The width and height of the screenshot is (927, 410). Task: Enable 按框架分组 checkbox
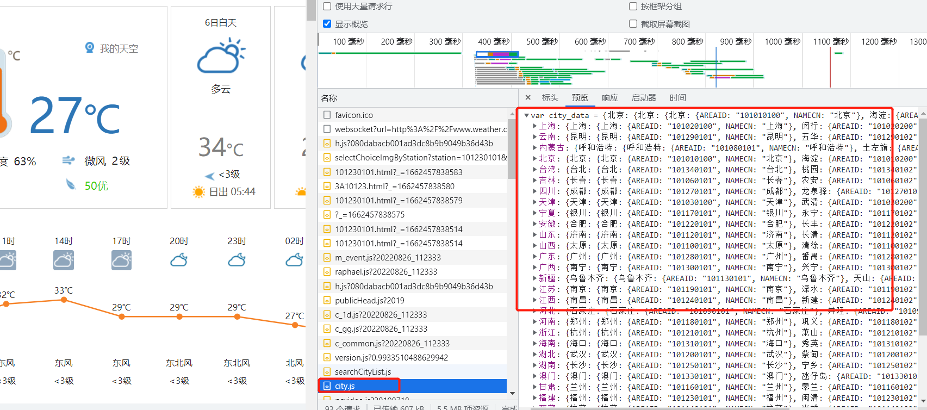coord(633,7)
